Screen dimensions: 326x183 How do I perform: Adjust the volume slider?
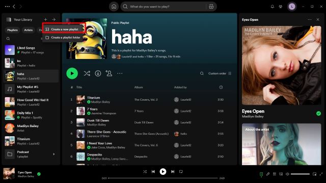click(300, 174)
